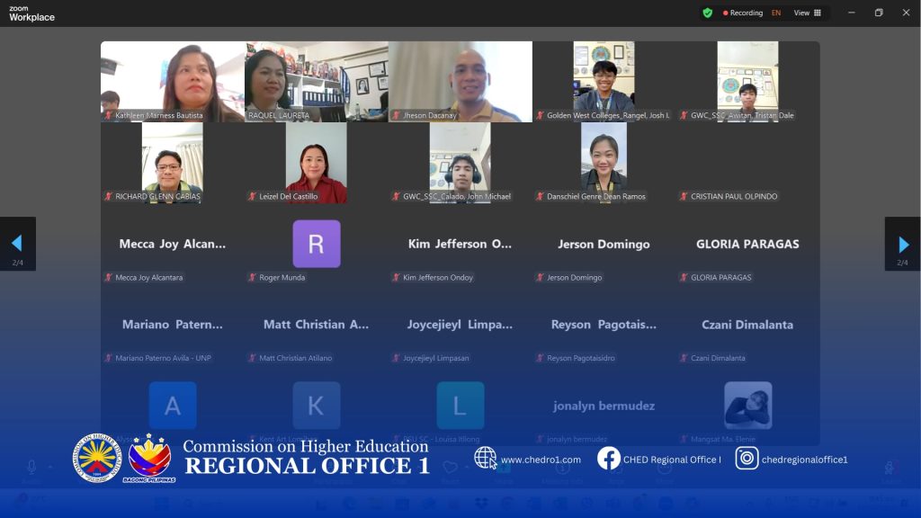Click muted mic icon beside Czani Dimalanta label
Image resolution: width=921 pixels, height=518 pixels.
684,358
